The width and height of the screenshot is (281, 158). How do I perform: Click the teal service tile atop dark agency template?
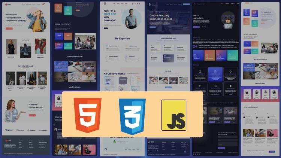tap(68, 11)
